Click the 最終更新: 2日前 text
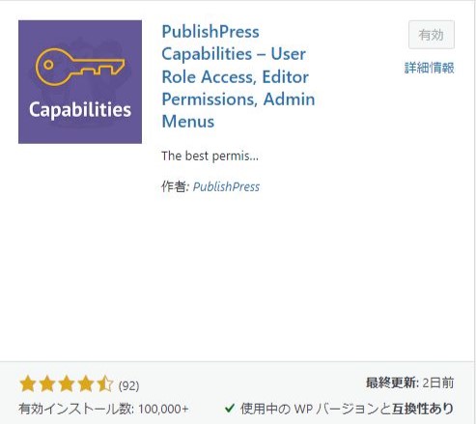Screen dimensions: 476x424 [409, 382]
